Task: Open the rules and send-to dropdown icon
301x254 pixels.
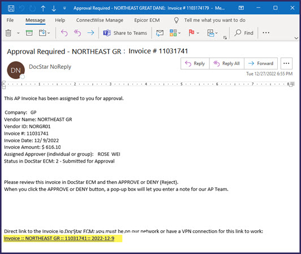Action: click(212, 33)
